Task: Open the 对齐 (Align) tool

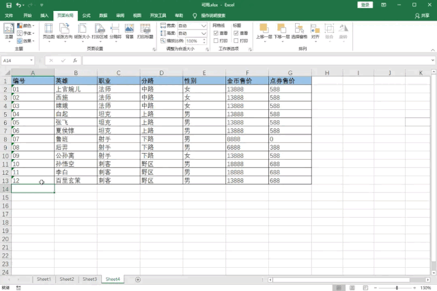Action: tap(315, 31)
